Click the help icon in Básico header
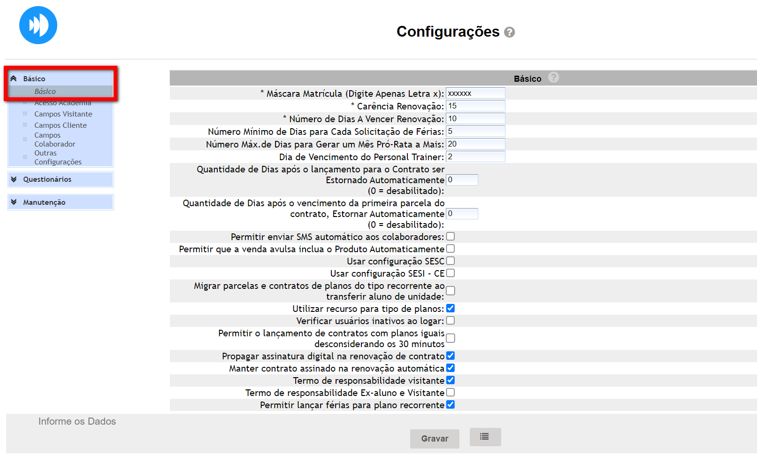This screenshot has height=473, width=757. [x=553, y=78]
